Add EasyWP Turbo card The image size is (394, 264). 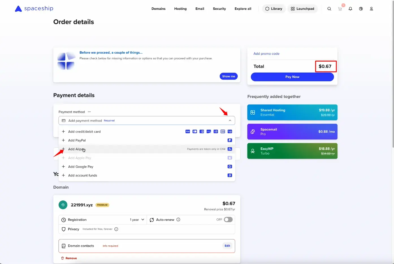292,151
